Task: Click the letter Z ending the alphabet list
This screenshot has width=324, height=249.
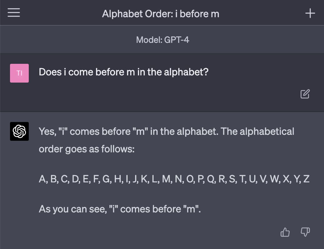Action: tap(306, 179)
